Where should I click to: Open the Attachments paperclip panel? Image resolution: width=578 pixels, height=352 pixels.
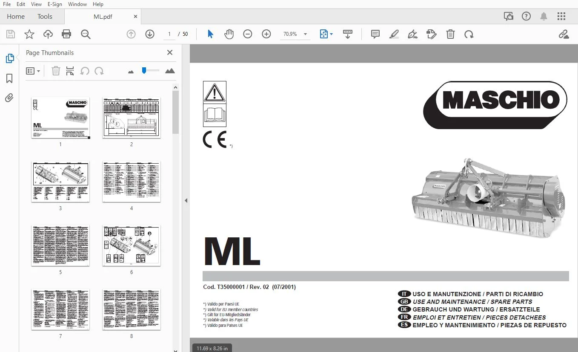click(9, 98)
